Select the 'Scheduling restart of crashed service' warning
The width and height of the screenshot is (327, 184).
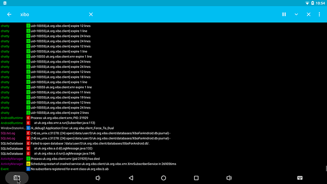pos(103,164)
